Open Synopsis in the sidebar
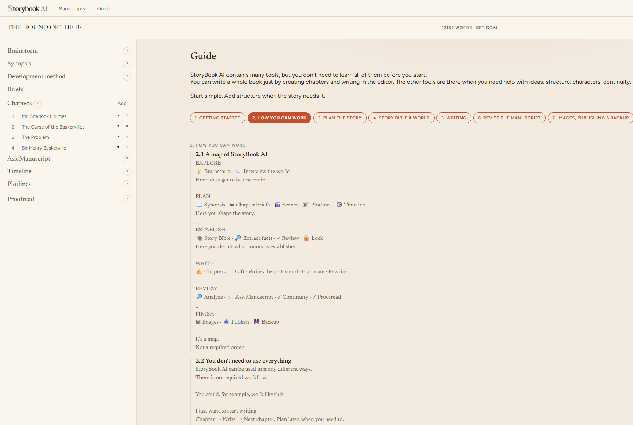Screen dimensions: 633x425 [19, 64]
